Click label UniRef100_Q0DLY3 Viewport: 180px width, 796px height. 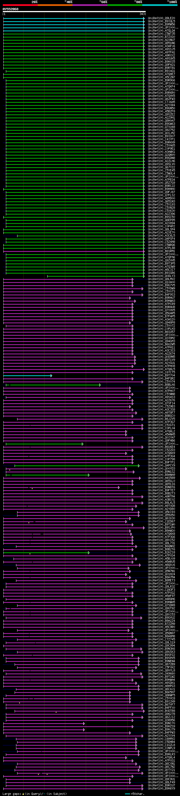click(161, 276)
